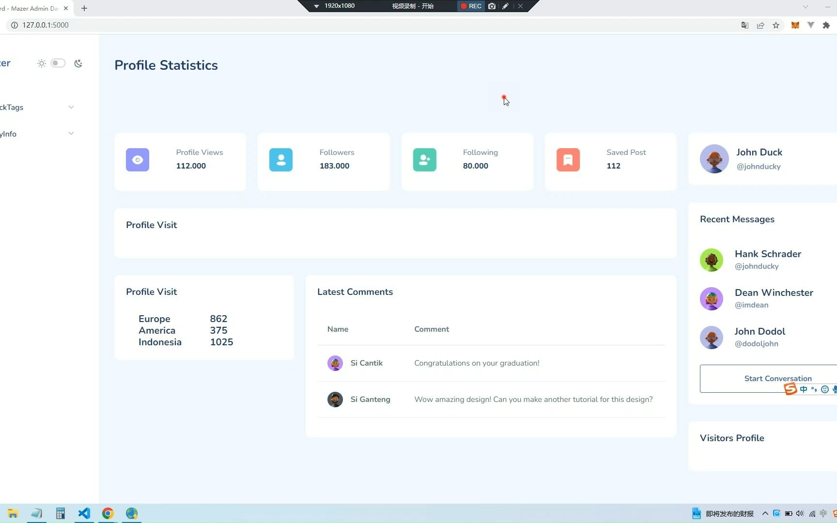Expand the ckTags sidebar menu chevron

pyautogui.click(x=71, y=107)
